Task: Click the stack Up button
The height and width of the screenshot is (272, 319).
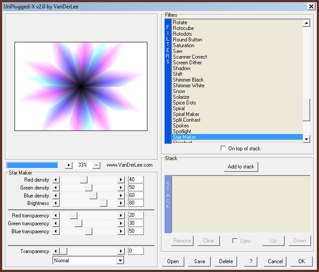Action: [x=273, y=241]
